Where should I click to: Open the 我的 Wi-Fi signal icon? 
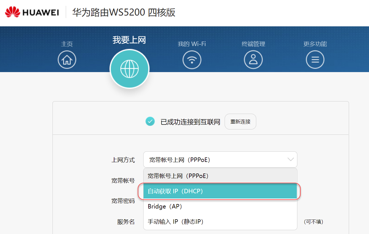click(192, 60)
